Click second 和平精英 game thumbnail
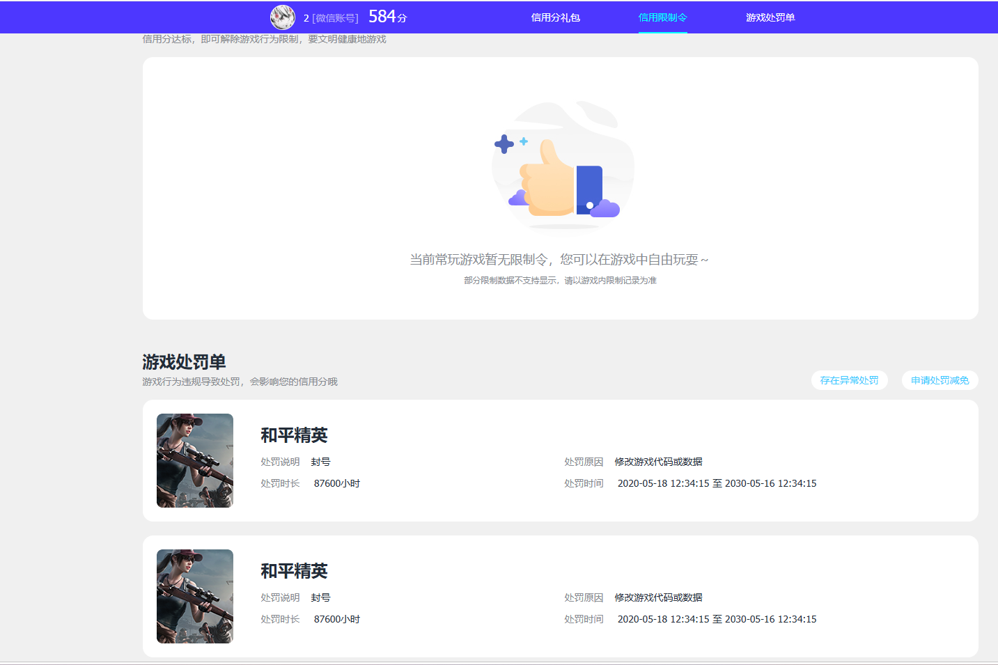Image resolution: width=998 pixels, height=665 pixels. (x=195, y=596)
